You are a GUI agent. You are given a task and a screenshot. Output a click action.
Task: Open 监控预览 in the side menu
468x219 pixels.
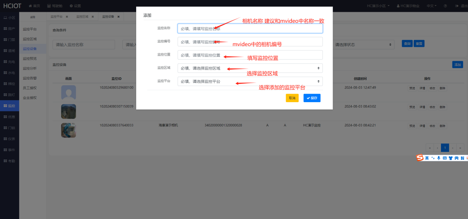30,59
